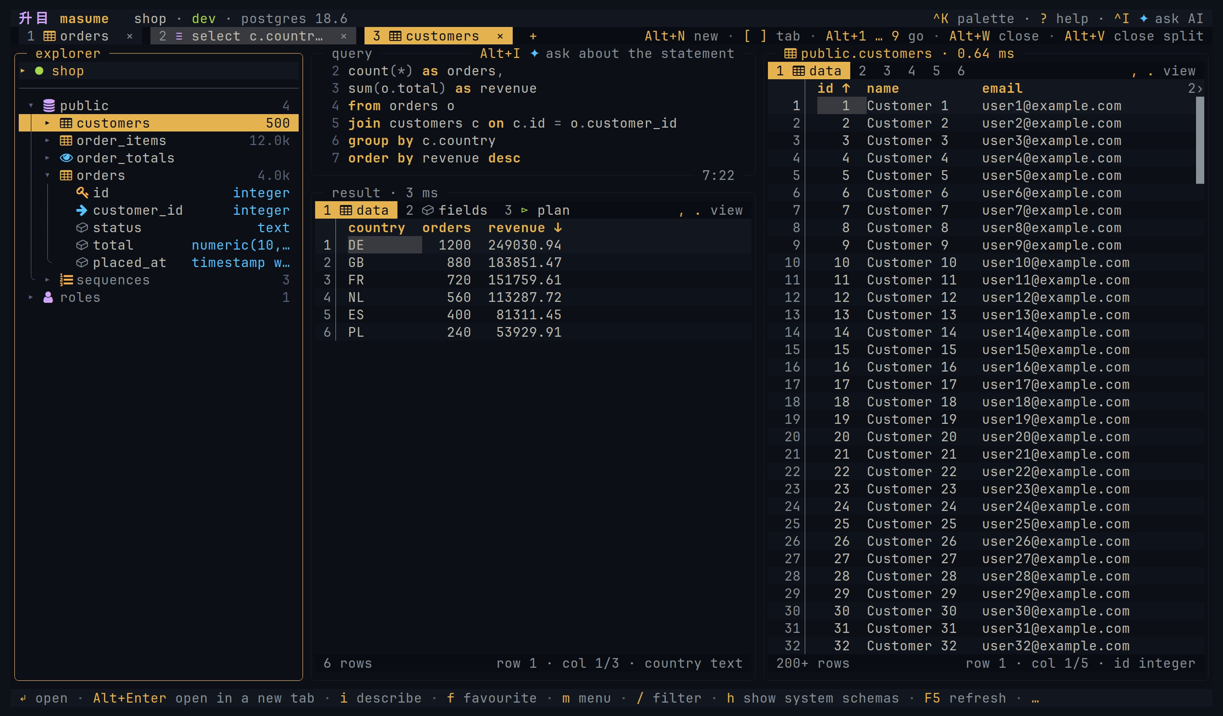Click the column cube icon beside total

click(x=82, y=245)
